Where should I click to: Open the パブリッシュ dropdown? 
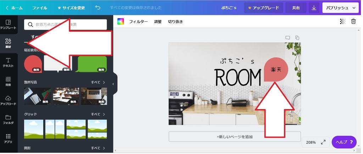[341, 8]
